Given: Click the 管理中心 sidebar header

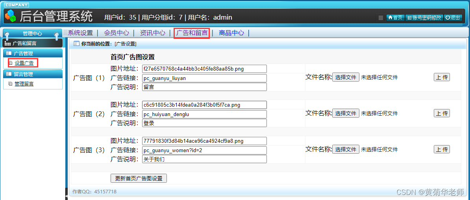Looking at the screenshot, I should pyautogui.click(x=32, y=34).
